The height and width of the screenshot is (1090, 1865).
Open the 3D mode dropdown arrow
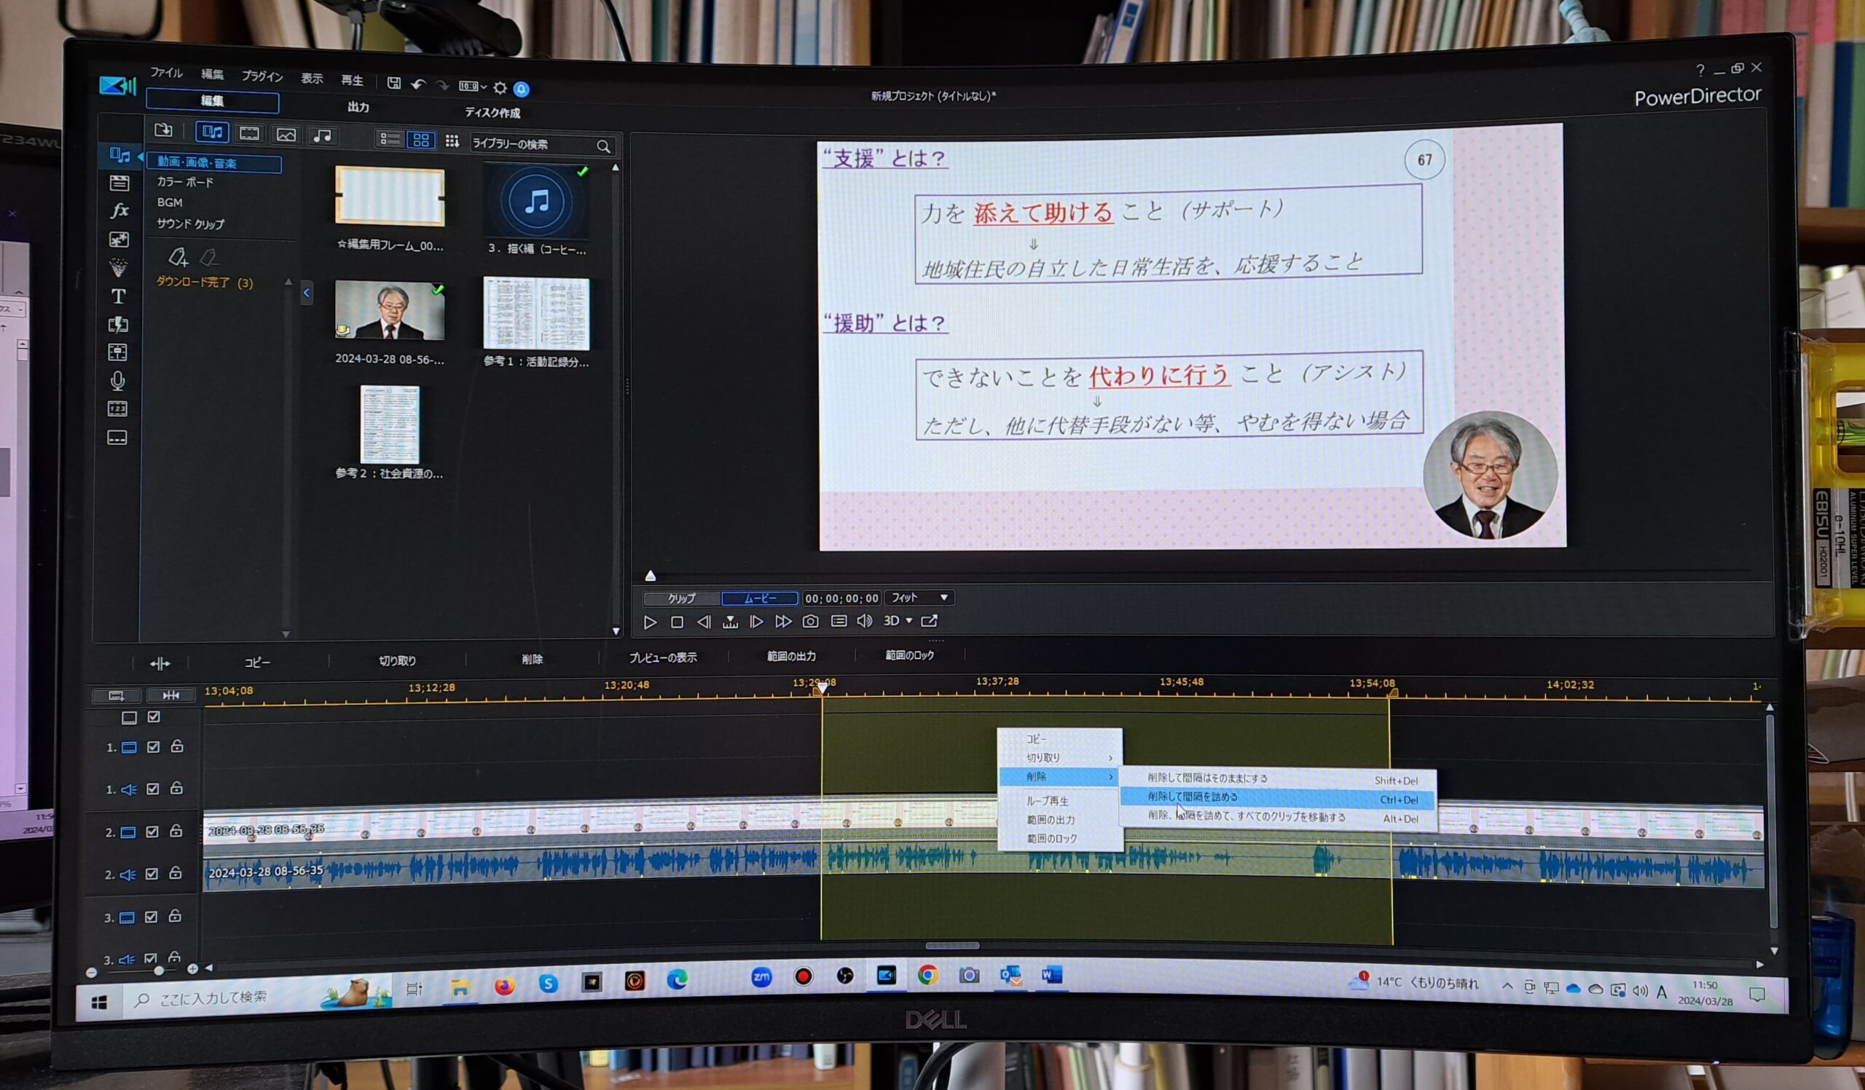tap(910, 621)
